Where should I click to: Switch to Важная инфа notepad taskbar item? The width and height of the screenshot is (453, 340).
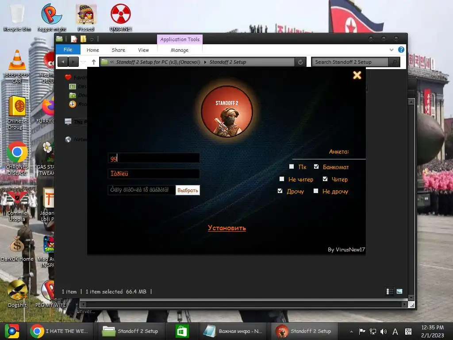pos(233,331)
